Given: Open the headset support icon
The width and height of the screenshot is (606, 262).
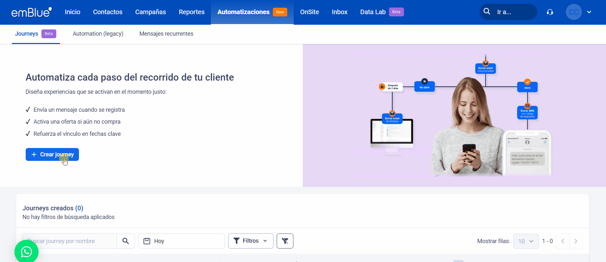Looking at the screenshot, I should tap(550, 12).
